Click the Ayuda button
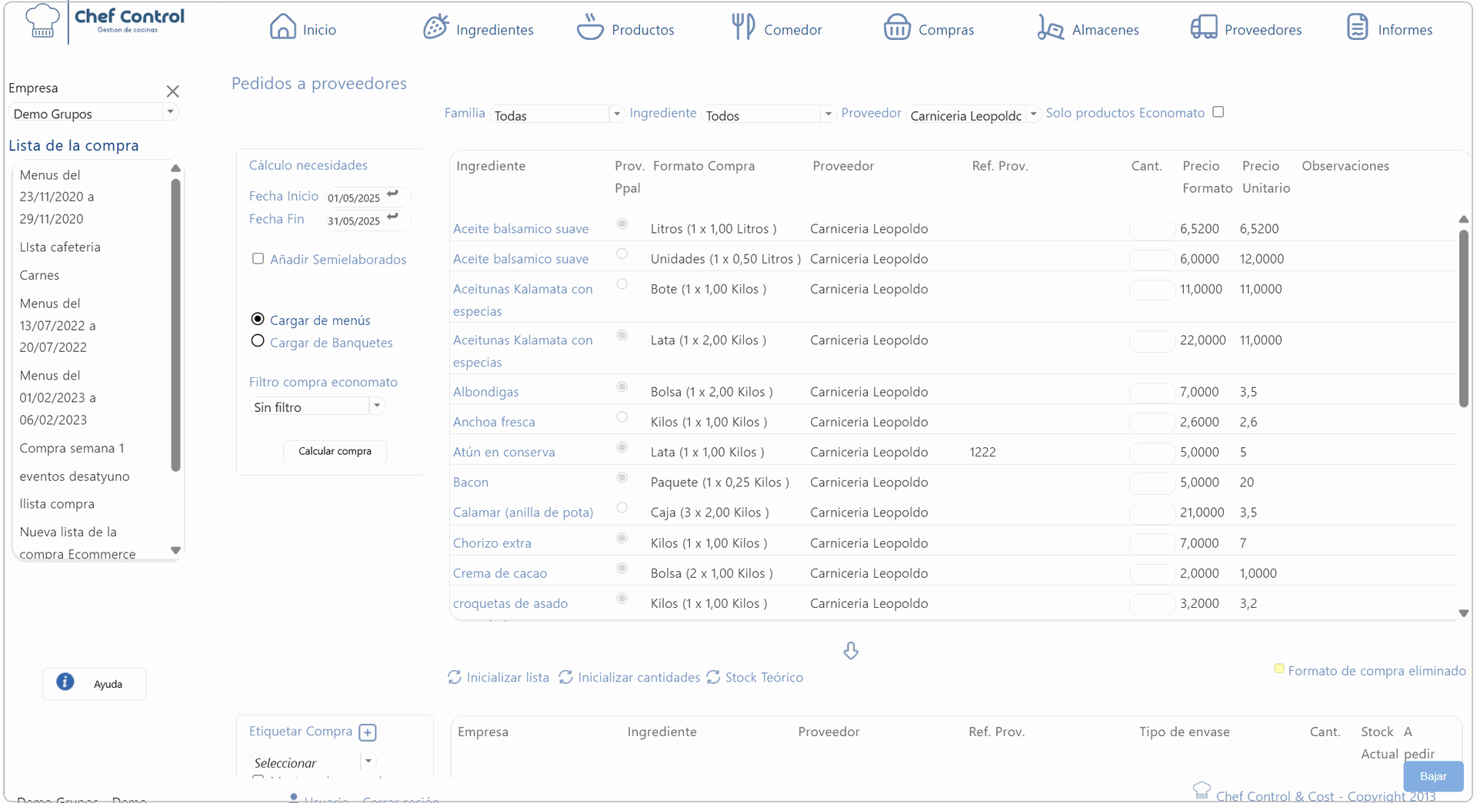The image size is (1477, 803). click(x=94, y=683)
